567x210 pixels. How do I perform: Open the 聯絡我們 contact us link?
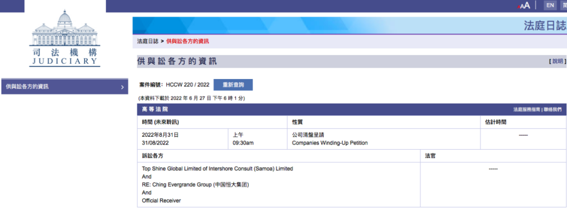(552, 109)
